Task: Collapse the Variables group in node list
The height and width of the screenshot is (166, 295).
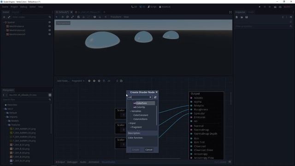Action: pos(131,111)
